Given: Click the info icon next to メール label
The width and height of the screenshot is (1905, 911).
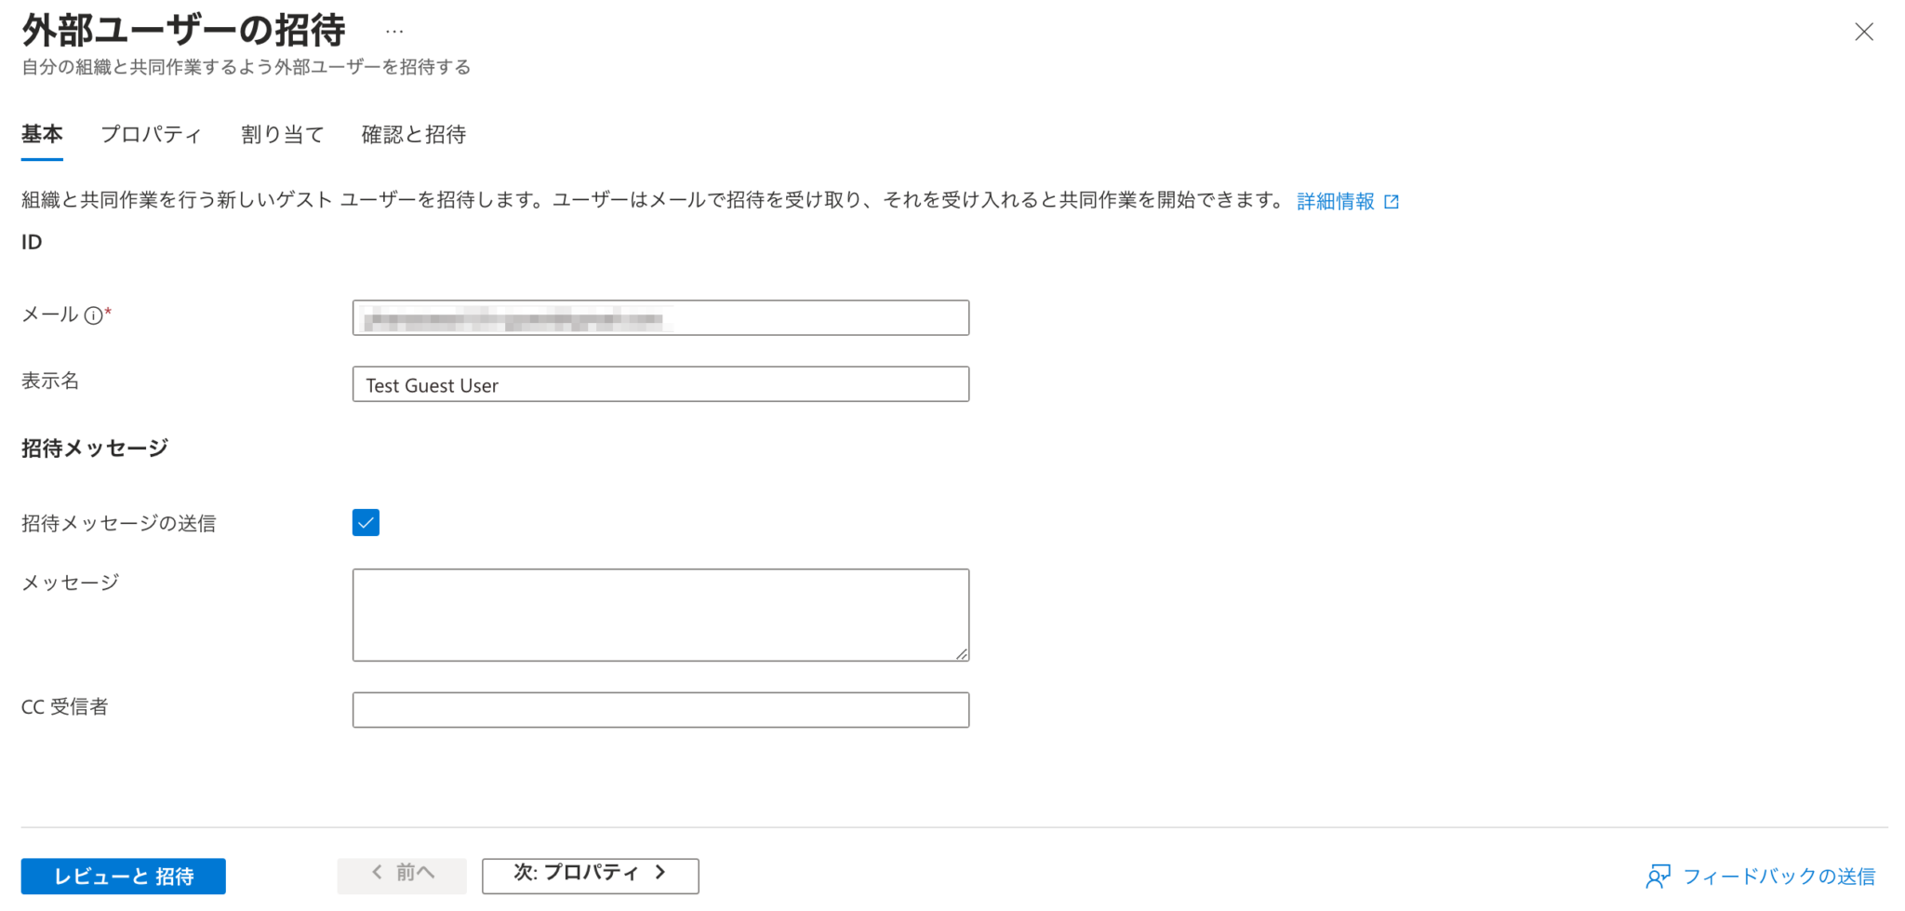Looking at the screenshot, I should point(93,314).
